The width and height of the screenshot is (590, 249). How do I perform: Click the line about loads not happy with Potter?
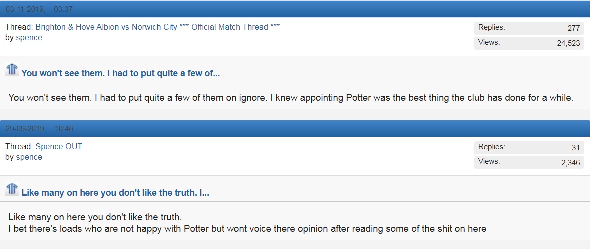[247, 228]
